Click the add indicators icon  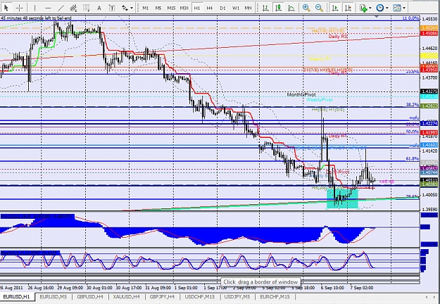363,8
